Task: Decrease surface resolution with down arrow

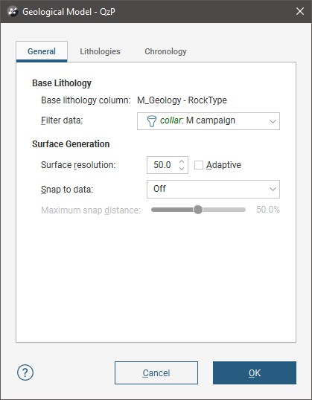Action: (x=182, y=168)
